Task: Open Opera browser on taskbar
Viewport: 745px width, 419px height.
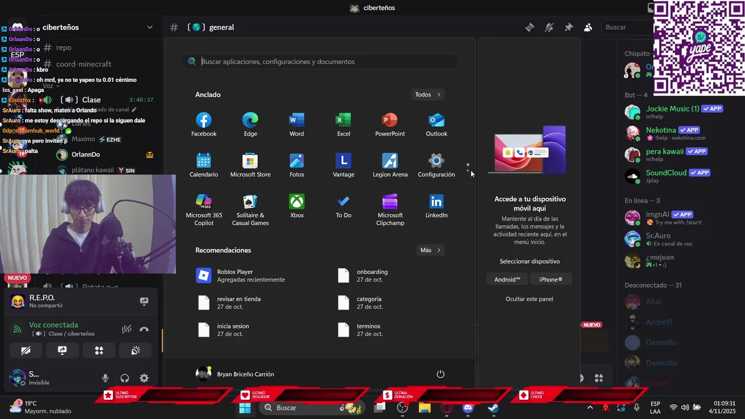Action: (x=447, y=408)
